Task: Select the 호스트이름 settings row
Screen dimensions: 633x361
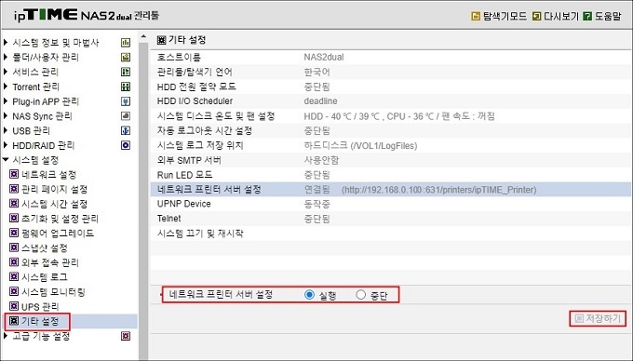Action: 390,58
